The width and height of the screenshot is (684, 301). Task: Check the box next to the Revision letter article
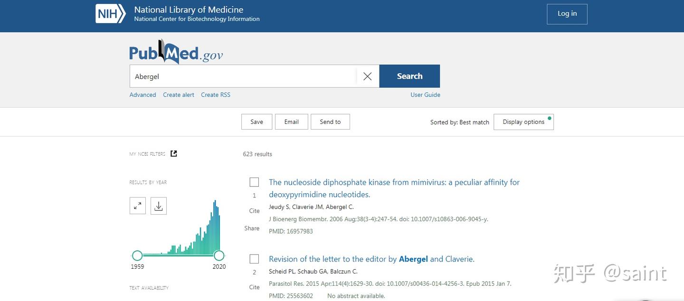pos(254,258)
